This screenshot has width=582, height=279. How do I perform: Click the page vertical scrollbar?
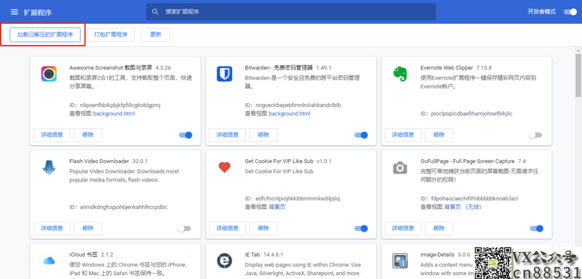tap(578, 75)
